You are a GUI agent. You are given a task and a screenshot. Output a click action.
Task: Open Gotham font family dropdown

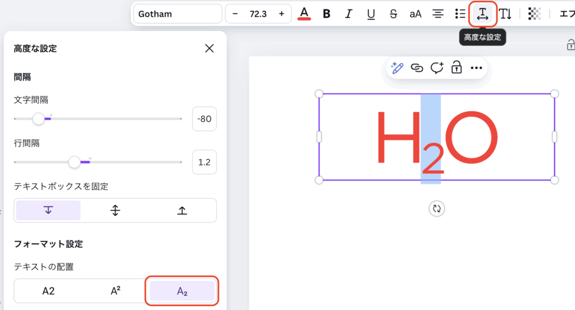177,14
